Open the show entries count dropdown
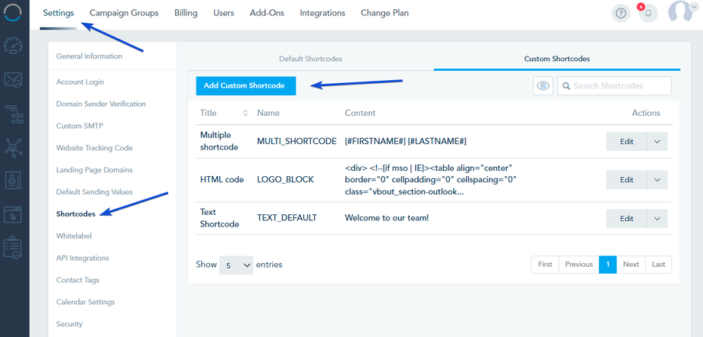 [x=236, y=265]
